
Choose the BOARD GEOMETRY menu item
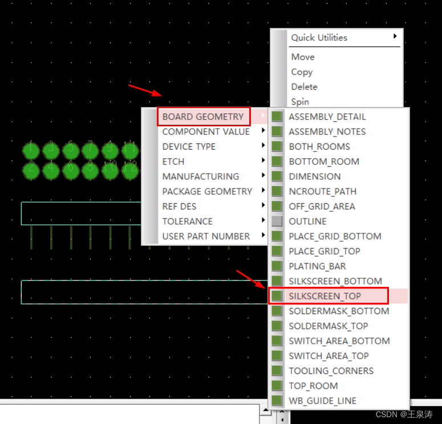click(x=203, y=117)
